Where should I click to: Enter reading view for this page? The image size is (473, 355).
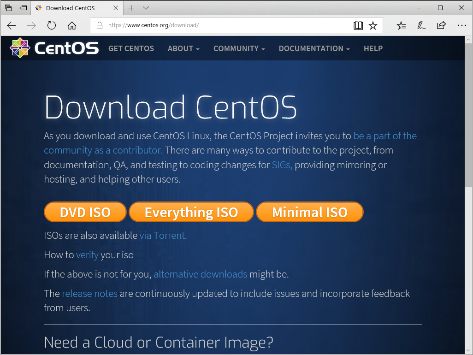tap(358, 26)
